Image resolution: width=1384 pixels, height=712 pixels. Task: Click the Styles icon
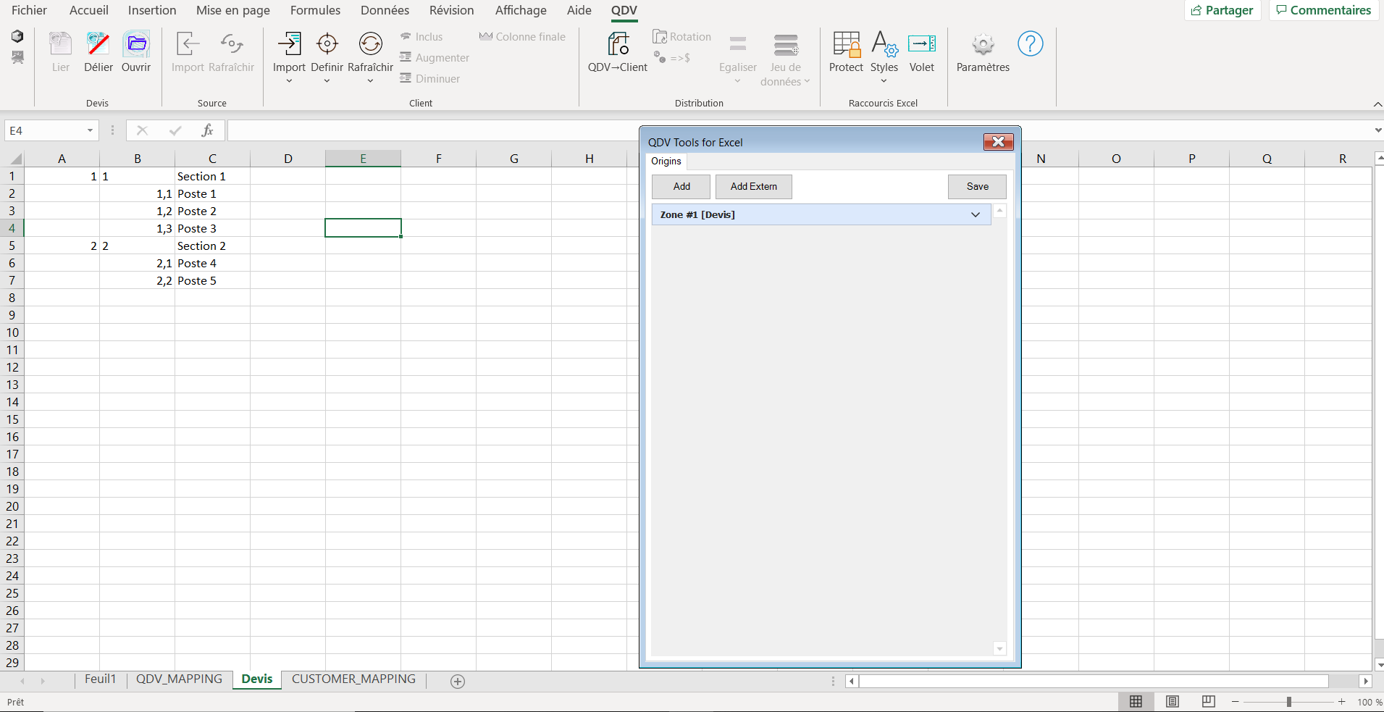click(884, 44)
